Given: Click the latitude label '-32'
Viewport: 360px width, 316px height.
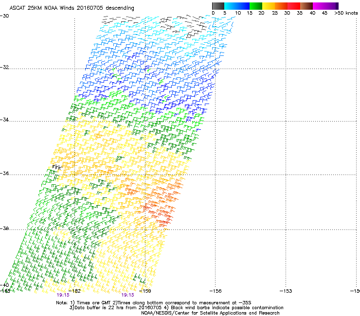Looking at the screenshot, I should point(4,67).
